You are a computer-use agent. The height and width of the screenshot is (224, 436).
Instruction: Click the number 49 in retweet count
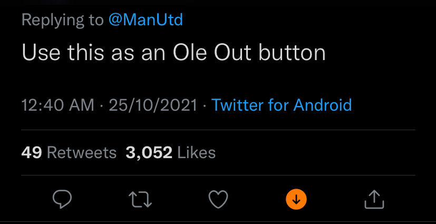point(32,153)
